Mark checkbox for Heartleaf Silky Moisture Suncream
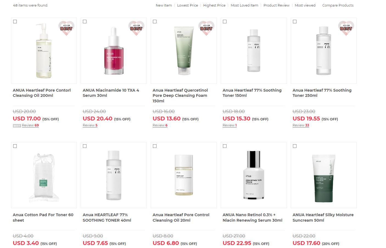 295,146
